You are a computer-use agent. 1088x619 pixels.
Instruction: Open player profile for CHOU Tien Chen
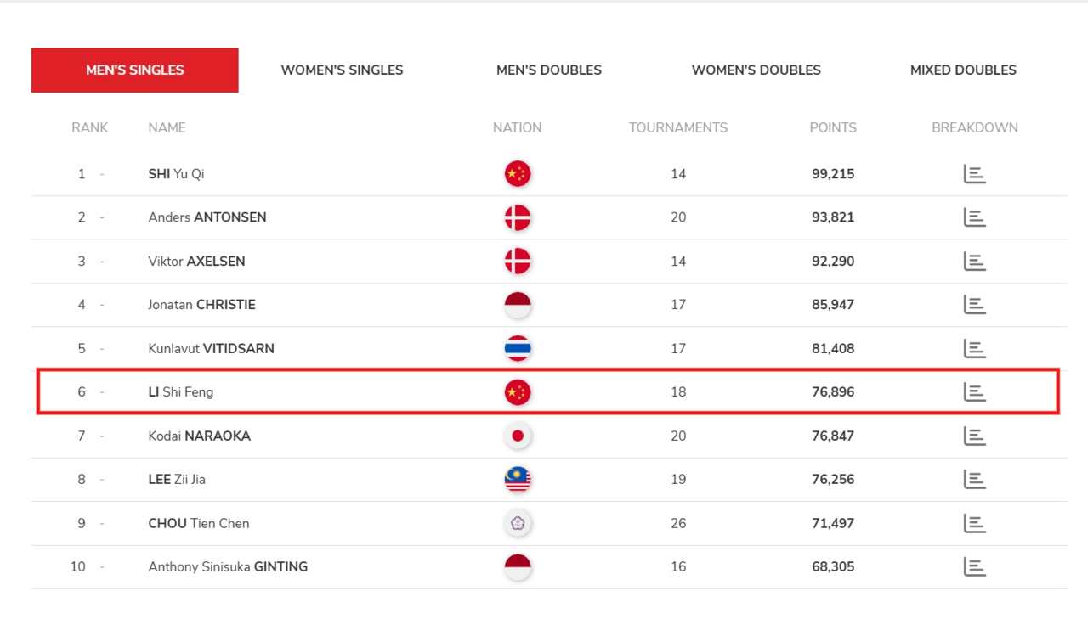click(199, 524)
